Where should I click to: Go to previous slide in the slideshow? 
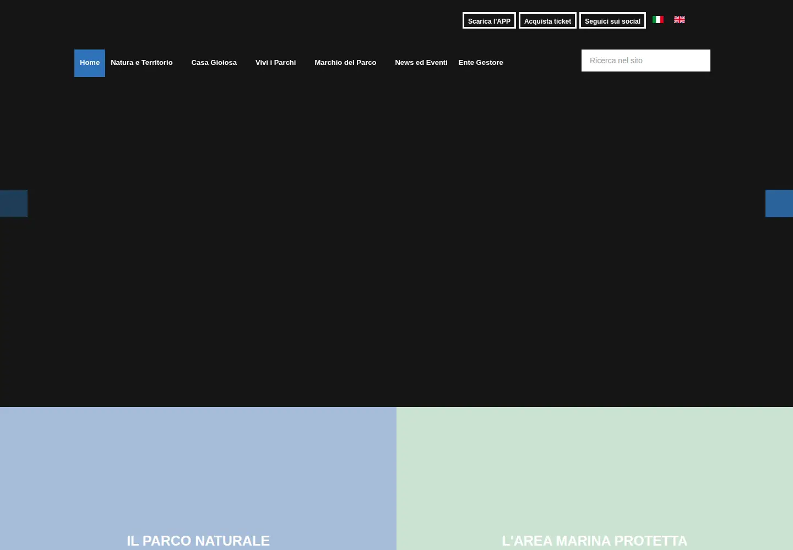[14, 204]
